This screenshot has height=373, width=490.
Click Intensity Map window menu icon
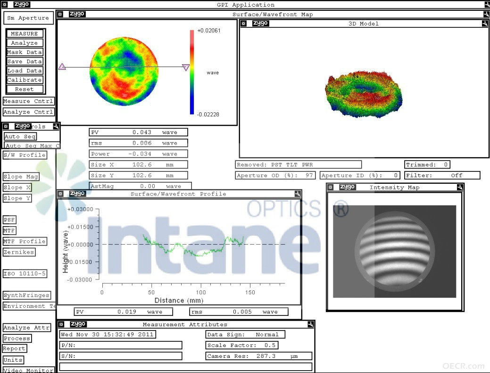[x=330, y=187]
